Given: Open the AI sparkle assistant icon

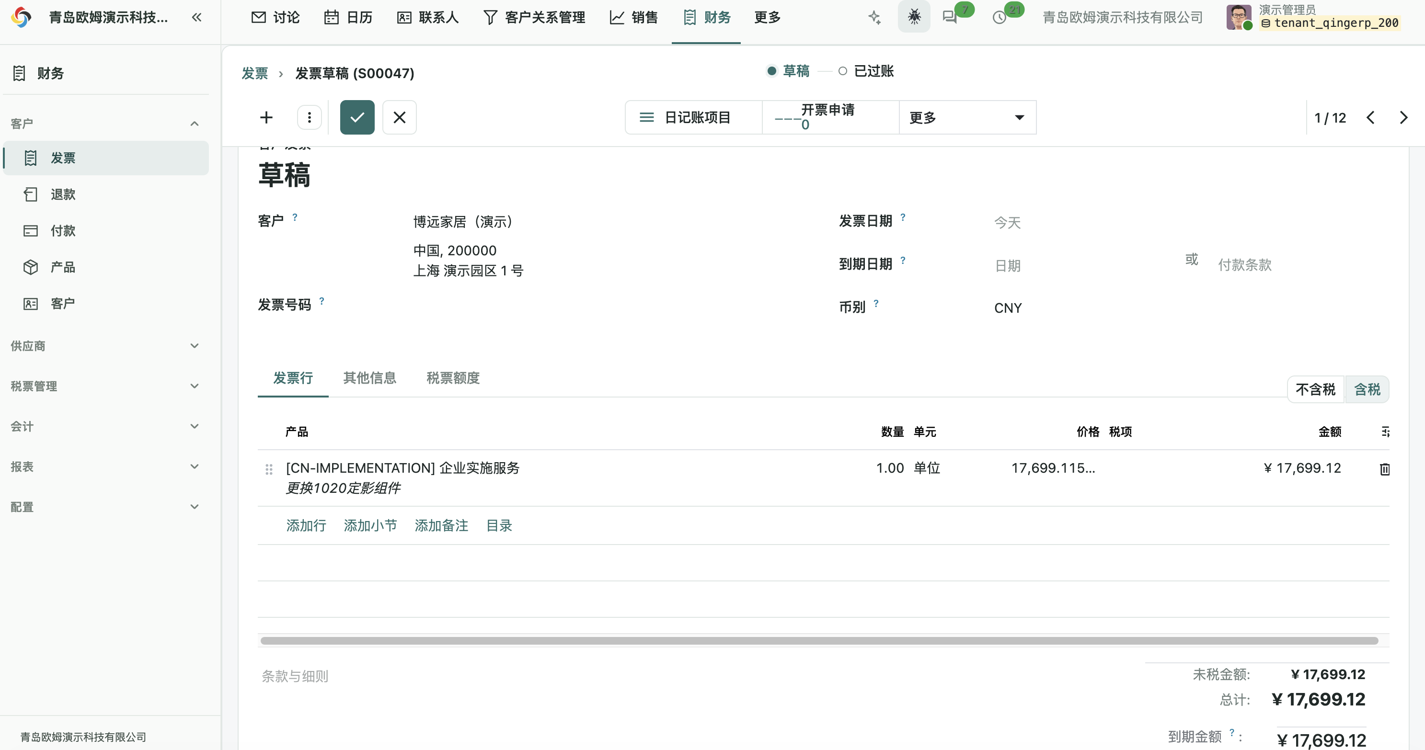Looking at the screenshot, I should tap(874, 17).
